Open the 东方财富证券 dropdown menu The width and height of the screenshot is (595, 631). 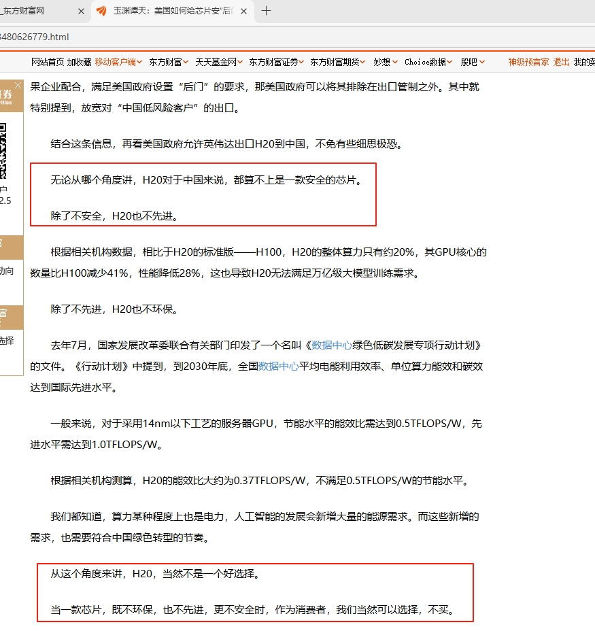tap(276, 62)
